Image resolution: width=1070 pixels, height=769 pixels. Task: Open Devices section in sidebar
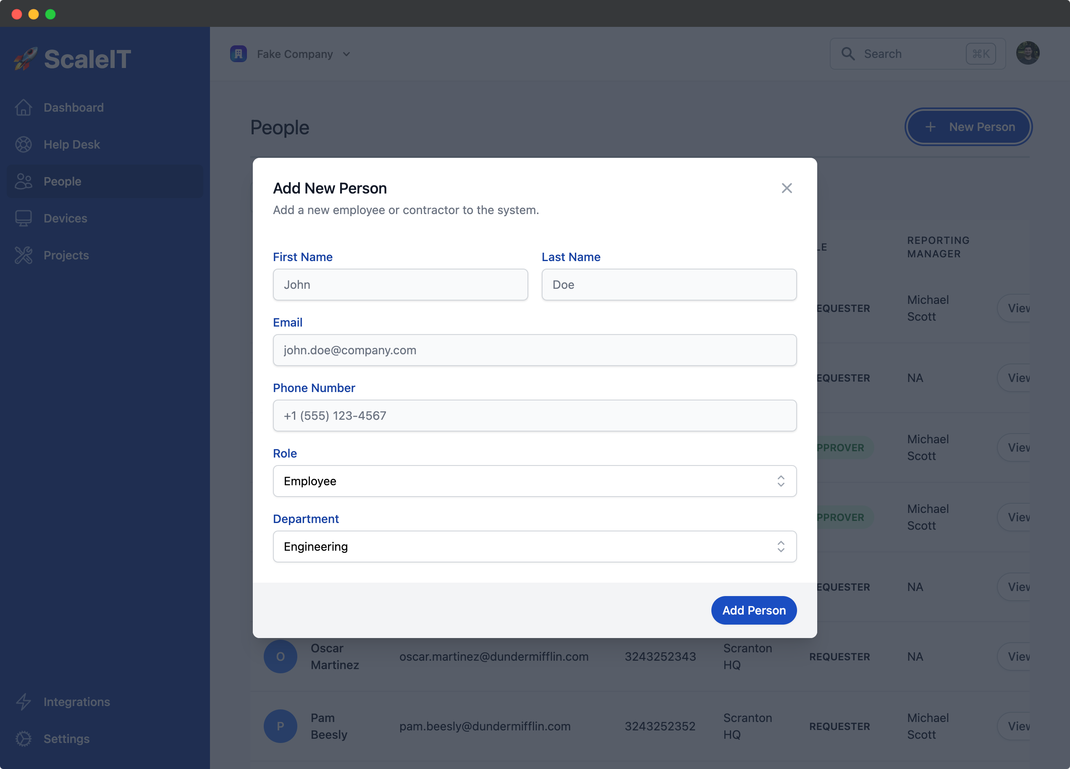[x=65, y=217]
